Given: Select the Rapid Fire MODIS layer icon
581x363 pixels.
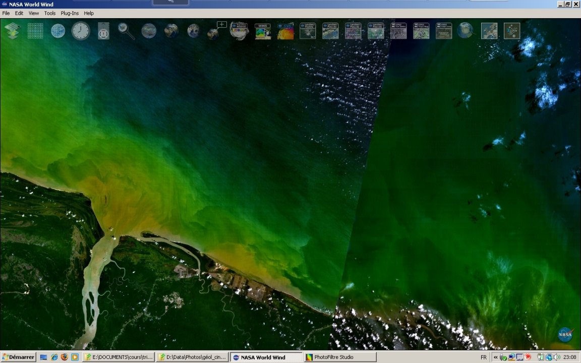Looking at the screenshot, I should tap(239, 31).
